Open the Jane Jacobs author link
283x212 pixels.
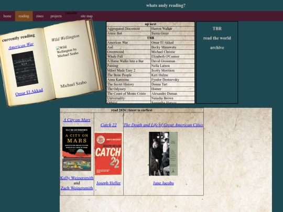(164, 183)
